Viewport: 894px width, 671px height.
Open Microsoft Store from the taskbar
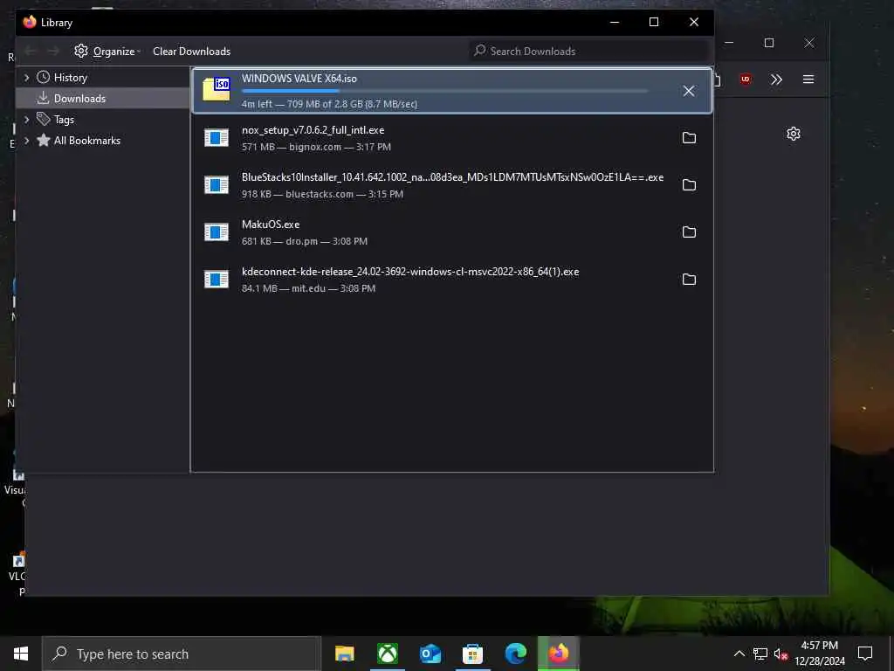pos(472,654)
